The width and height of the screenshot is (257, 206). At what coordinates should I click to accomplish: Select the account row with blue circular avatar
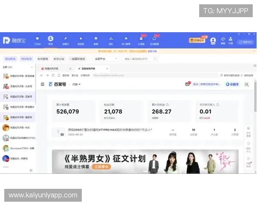tap(18, 159)
